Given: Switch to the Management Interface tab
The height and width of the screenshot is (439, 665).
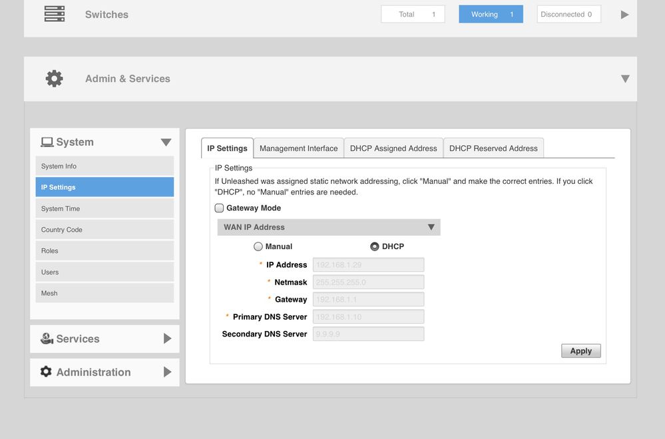Looking at the screenshot, I should coord(298,149).
